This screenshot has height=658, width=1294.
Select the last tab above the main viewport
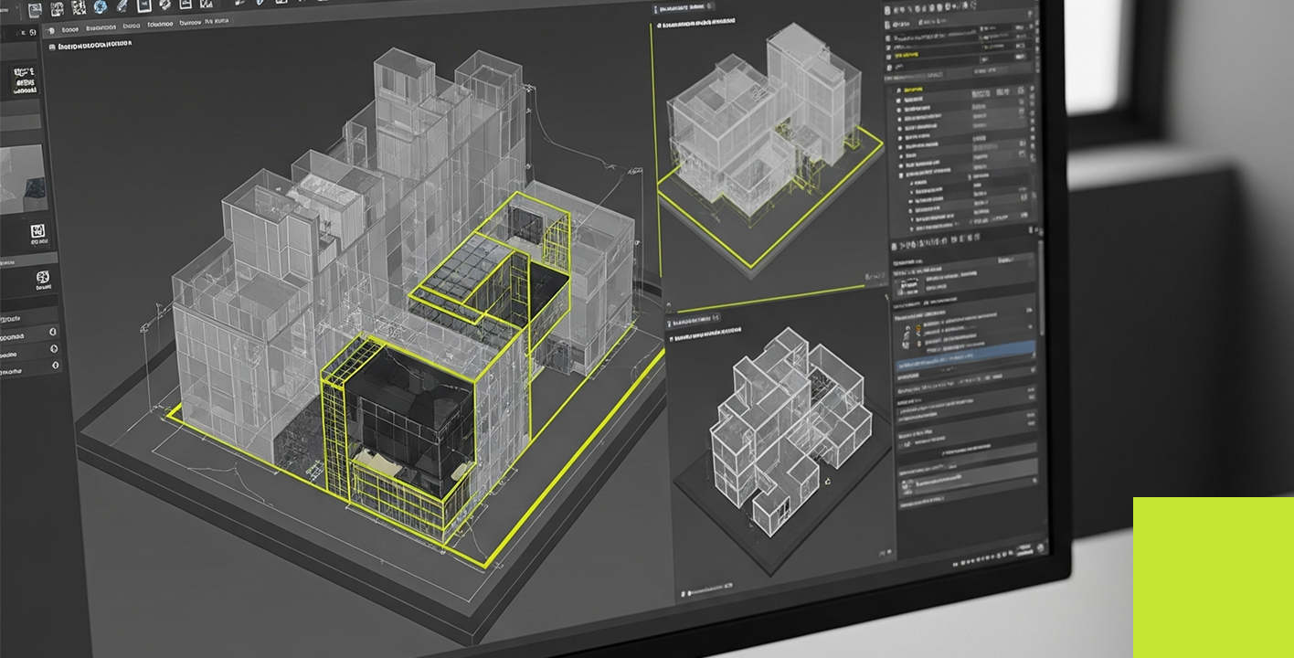click(x=216, y=21)
